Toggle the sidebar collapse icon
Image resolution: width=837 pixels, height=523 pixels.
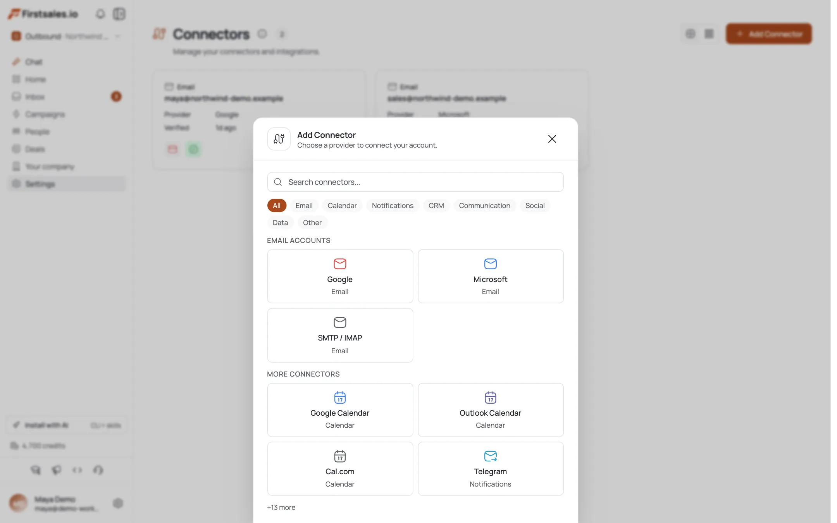click(119, 14)
